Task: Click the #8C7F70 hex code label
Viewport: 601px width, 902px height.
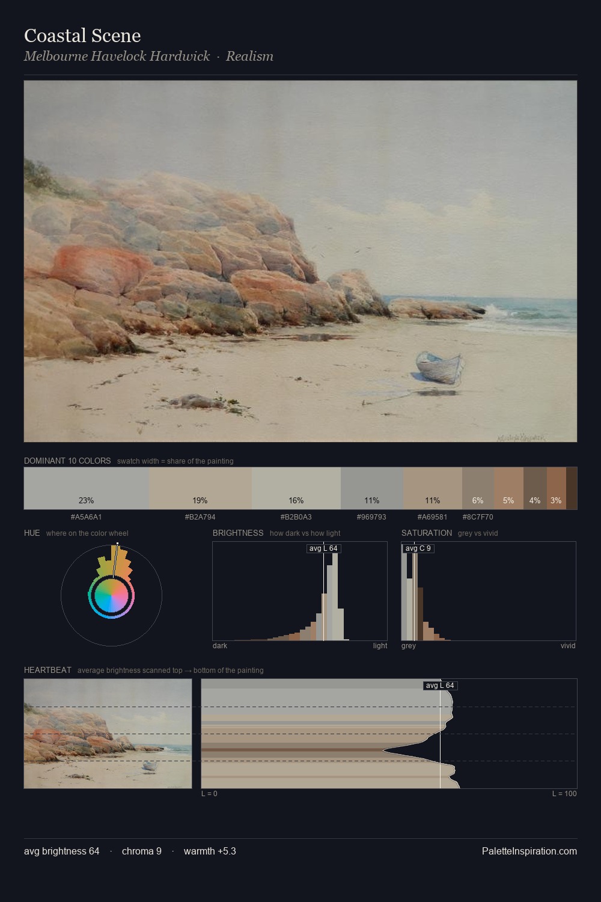Action: pyautogui.click(x=478, y=517)
